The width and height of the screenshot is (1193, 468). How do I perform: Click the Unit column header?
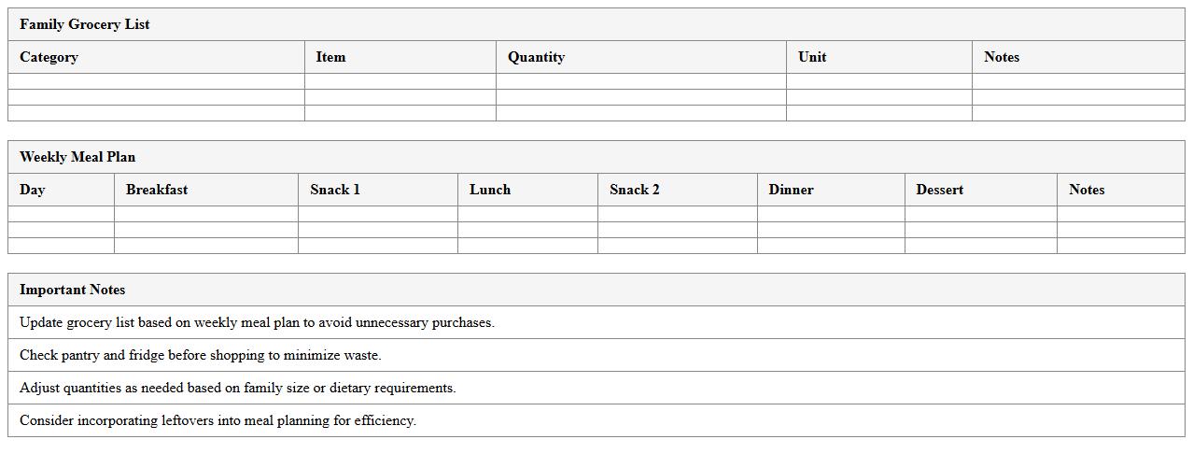[812, 57]
